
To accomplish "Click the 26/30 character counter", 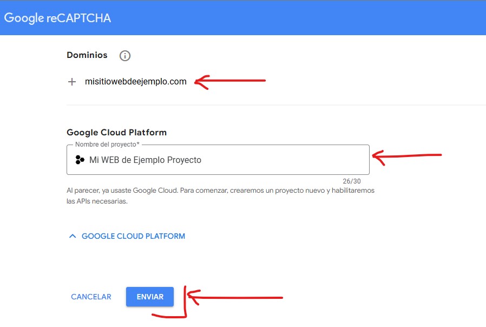I will [x=351, y=181].
